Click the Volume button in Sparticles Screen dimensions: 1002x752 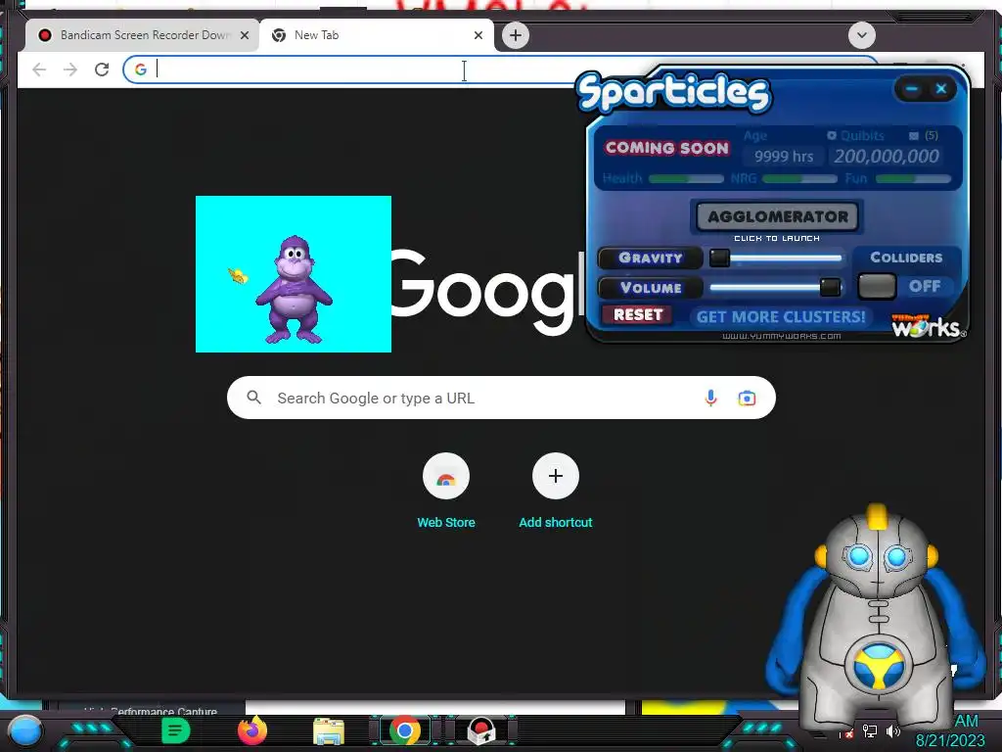(x=650, y=288)
